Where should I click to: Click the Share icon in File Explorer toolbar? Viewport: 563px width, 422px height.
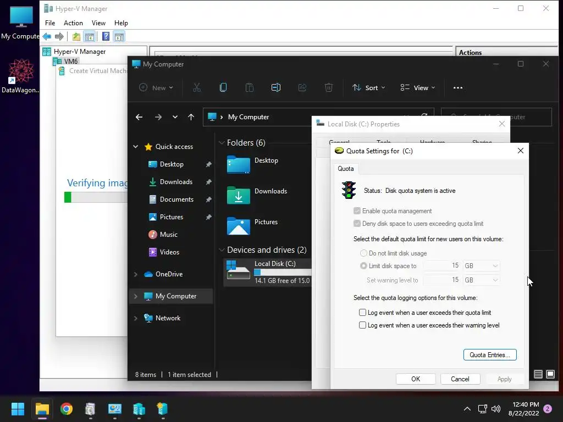tap(302, 87)
